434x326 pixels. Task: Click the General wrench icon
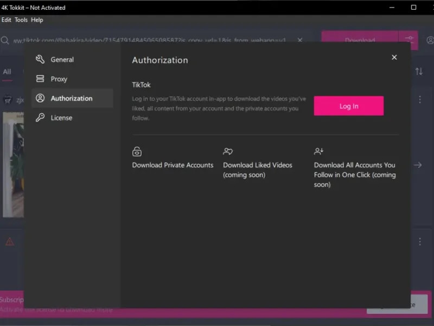pyautogui.click(x=40, y=59)
